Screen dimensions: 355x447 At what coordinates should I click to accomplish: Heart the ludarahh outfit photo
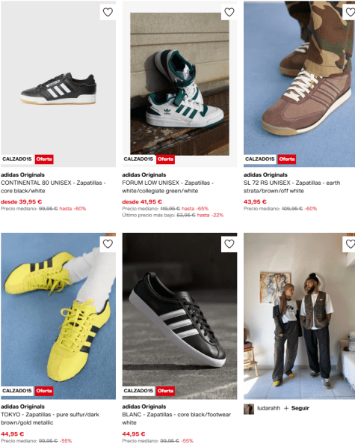(350, 244)
